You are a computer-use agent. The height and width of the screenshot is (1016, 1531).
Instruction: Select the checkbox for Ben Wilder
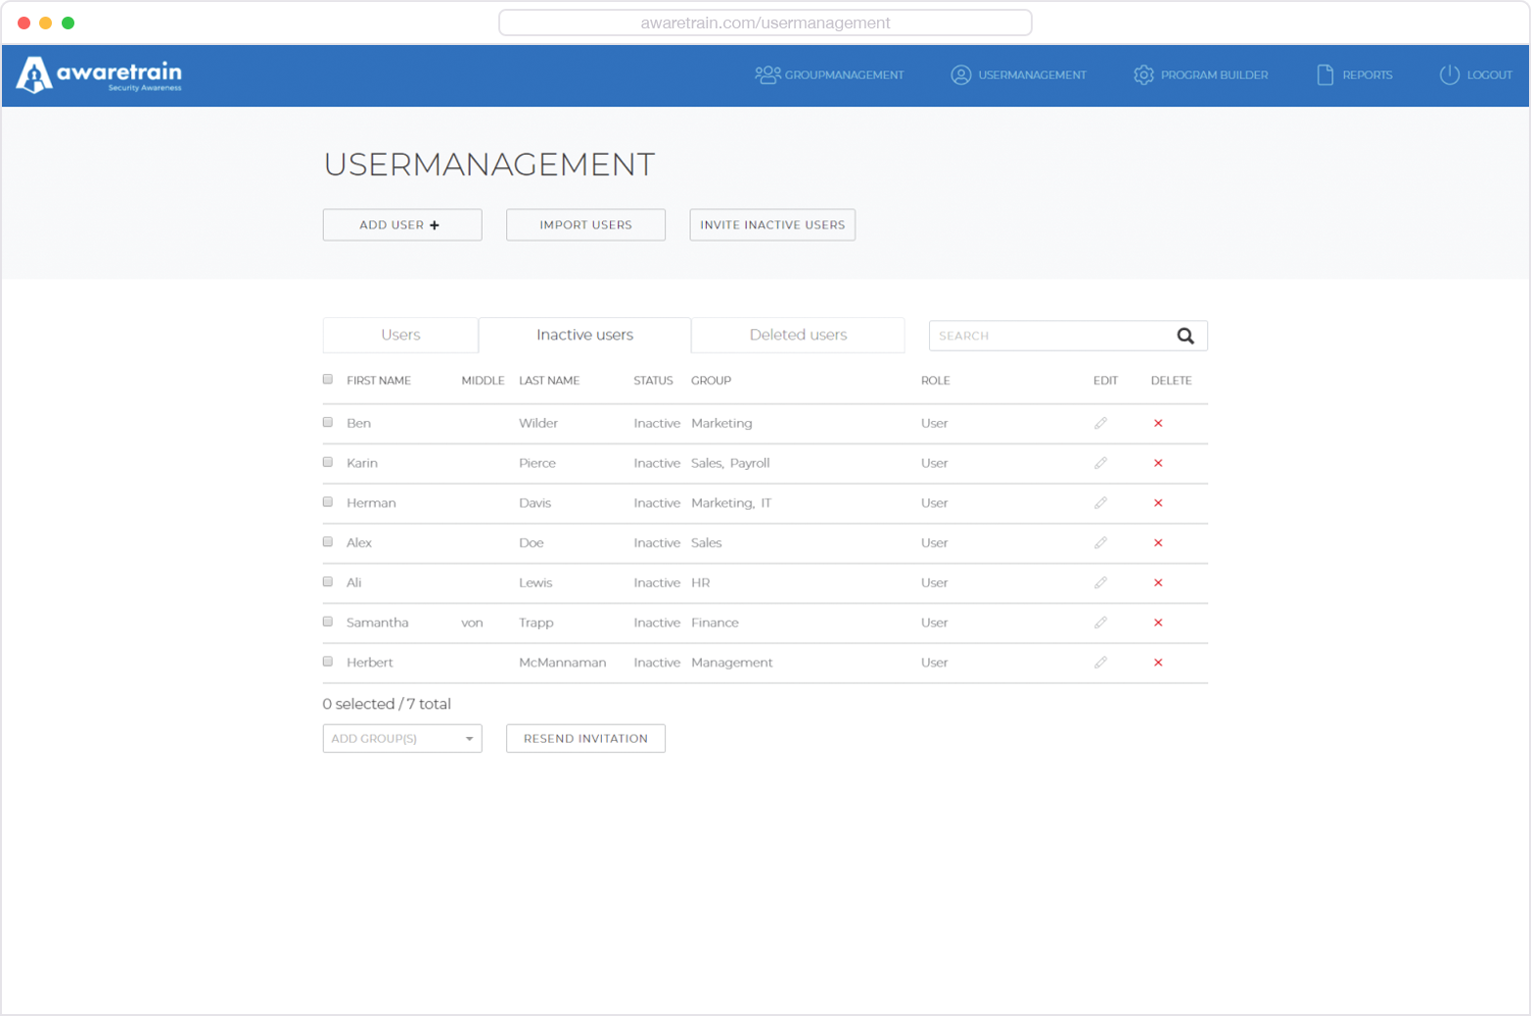(x=328, y=423)
